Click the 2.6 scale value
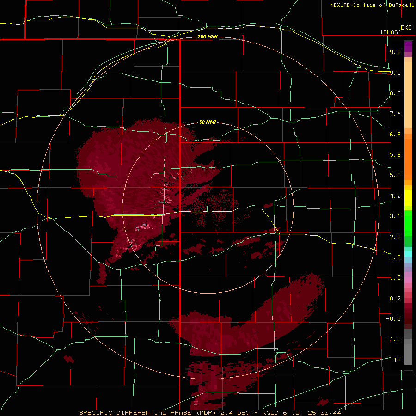This screenshot has width=416, height=416. 395,237
